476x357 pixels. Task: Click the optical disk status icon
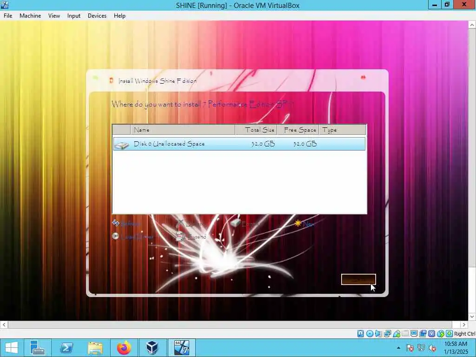point(370,334)
